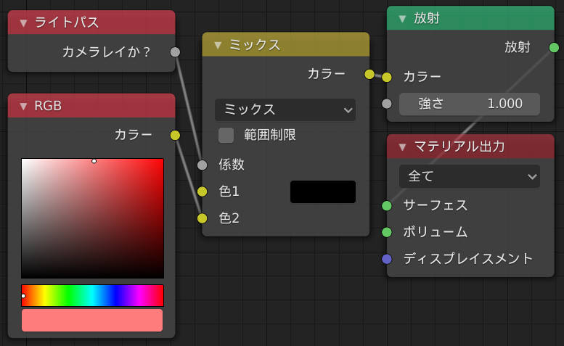Click the 放射 node カラー input socket
This screenshot has height=346, width=564.
[387, 77]
